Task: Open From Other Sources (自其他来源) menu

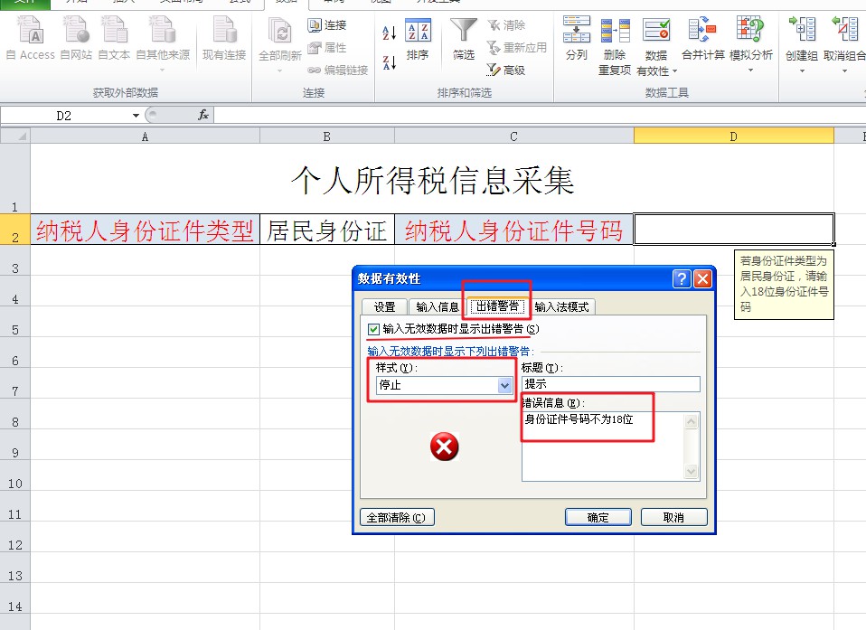Action: pos(163,43)
